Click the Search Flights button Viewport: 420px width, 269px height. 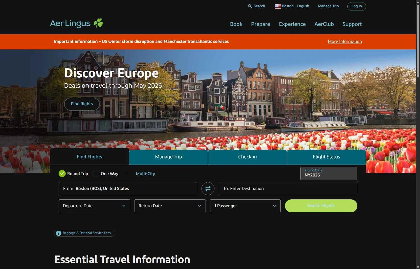(321, 206)
